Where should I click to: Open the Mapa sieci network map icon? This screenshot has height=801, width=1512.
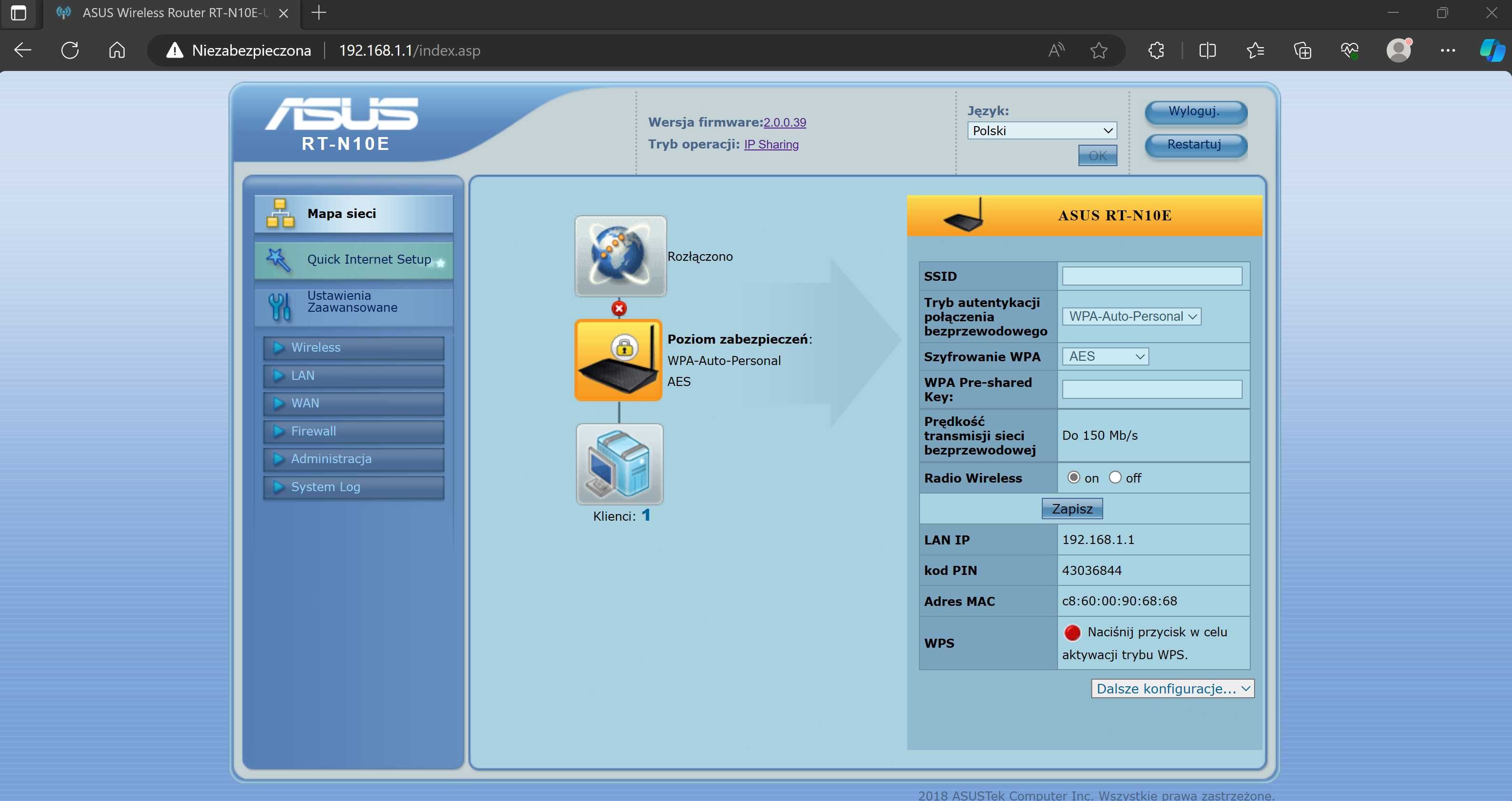click(280, 213)
